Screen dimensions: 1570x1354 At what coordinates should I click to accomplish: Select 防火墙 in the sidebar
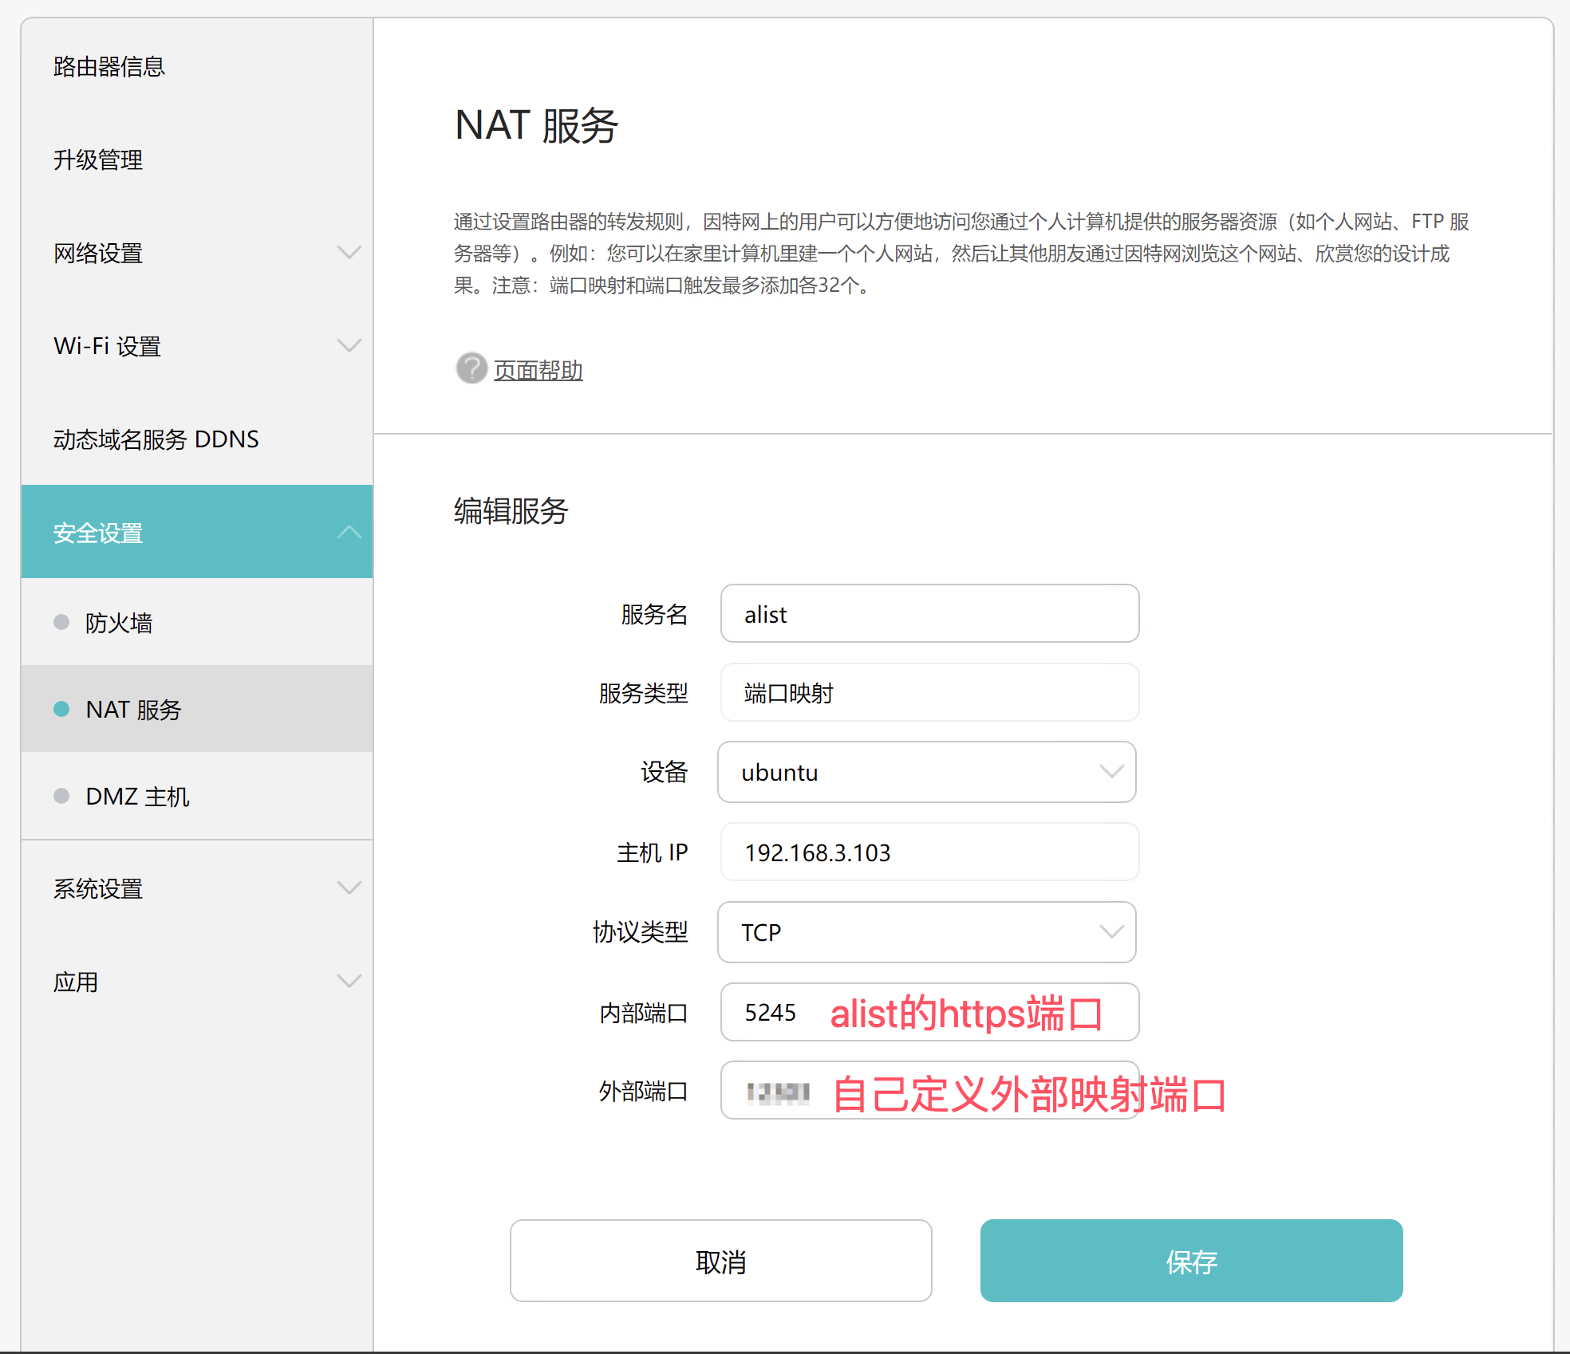click(x=119, y=623)
